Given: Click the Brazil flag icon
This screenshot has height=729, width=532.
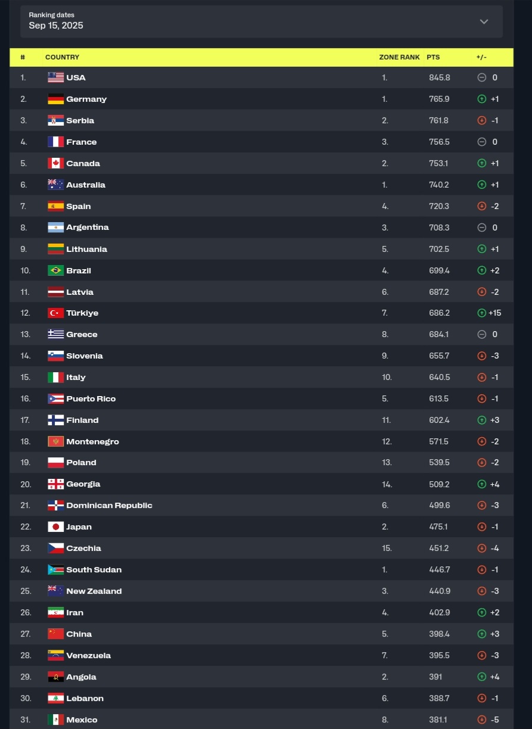Looking at the screenshot, I should pos(55,270).
